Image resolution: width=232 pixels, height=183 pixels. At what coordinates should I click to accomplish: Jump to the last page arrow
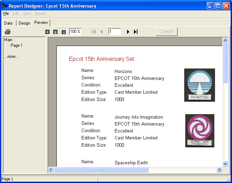coord(136,32)
